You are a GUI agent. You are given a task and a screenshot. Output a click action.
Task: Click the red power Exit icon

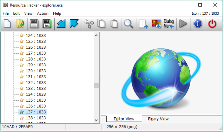pyautogui.click(x=212, y=24)
